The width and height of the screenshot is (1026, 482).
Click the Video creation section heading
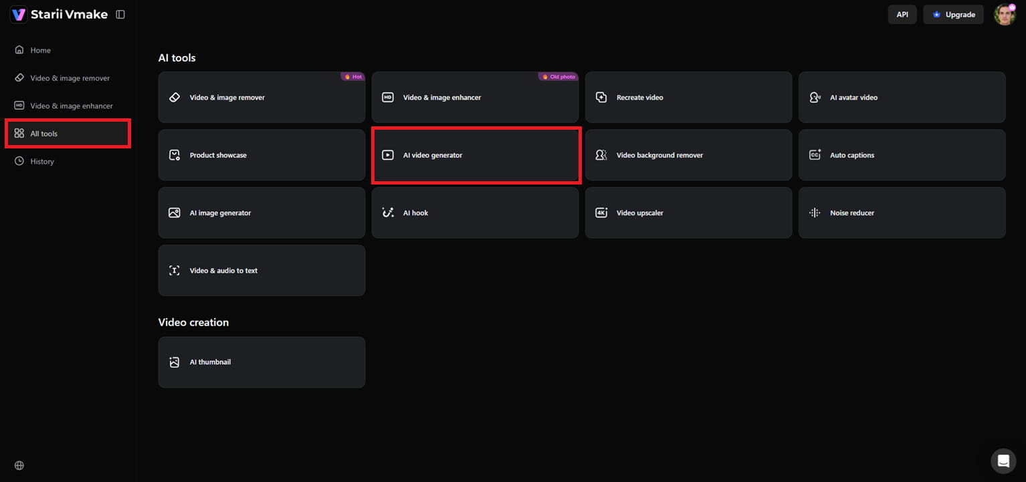[193, 322]
